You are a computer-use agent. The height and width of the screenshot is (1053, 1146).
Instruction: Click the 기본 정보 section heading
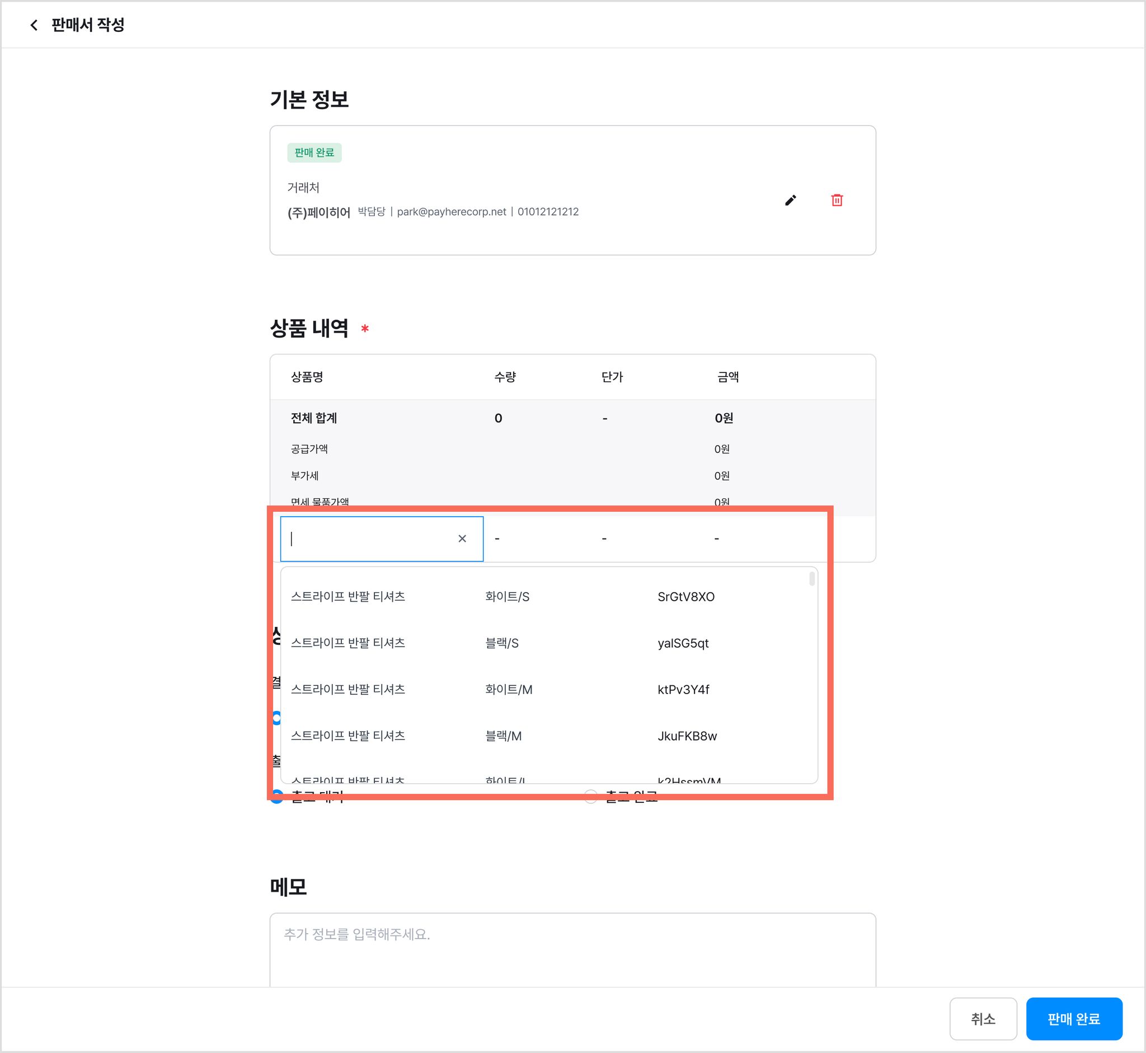point(309,99)
